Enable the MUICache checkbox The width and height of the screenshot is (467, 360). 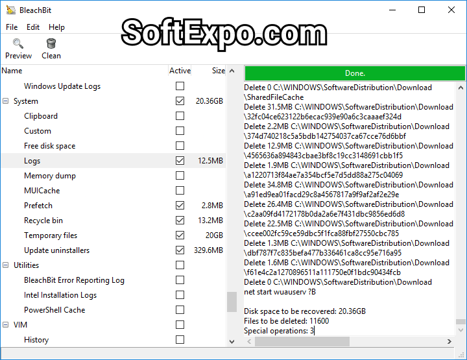tap(180, 190)
